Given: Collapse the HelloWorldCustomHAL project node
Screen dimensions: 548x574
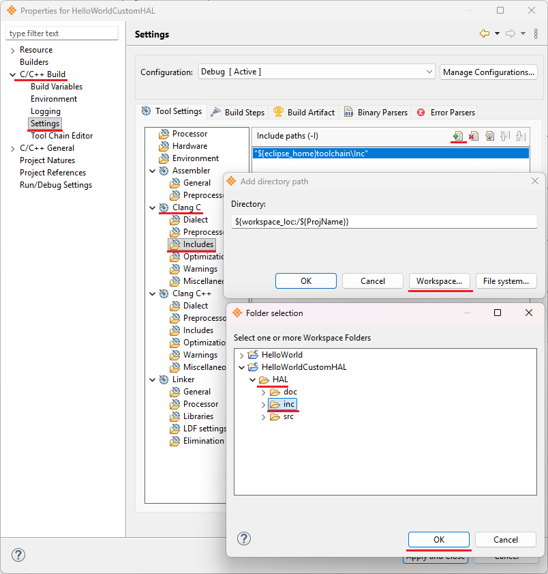Looking at the screenshot, I should click(241, 367).
